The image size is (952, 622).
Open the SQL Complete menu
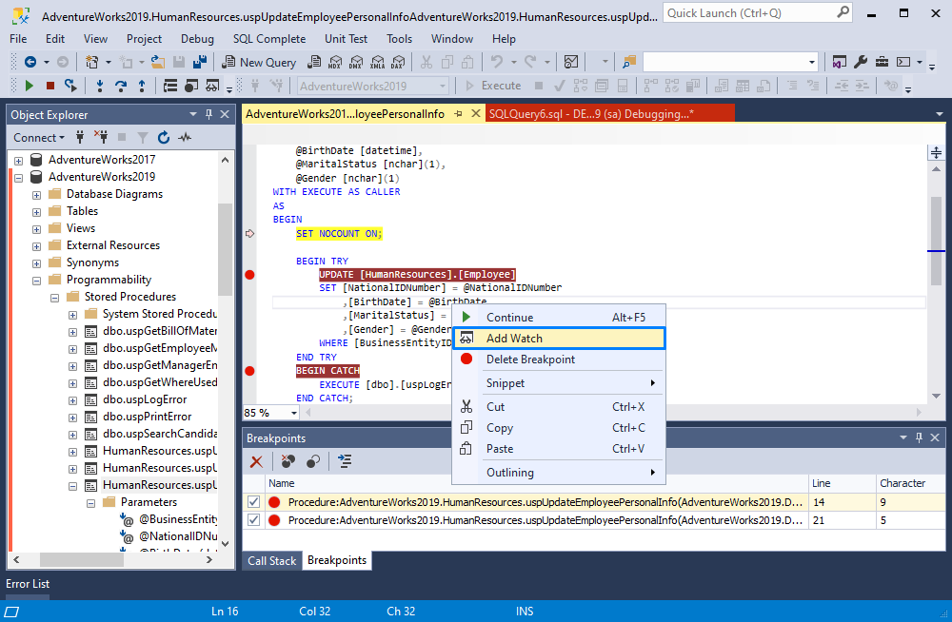click(x=269, y=39)
